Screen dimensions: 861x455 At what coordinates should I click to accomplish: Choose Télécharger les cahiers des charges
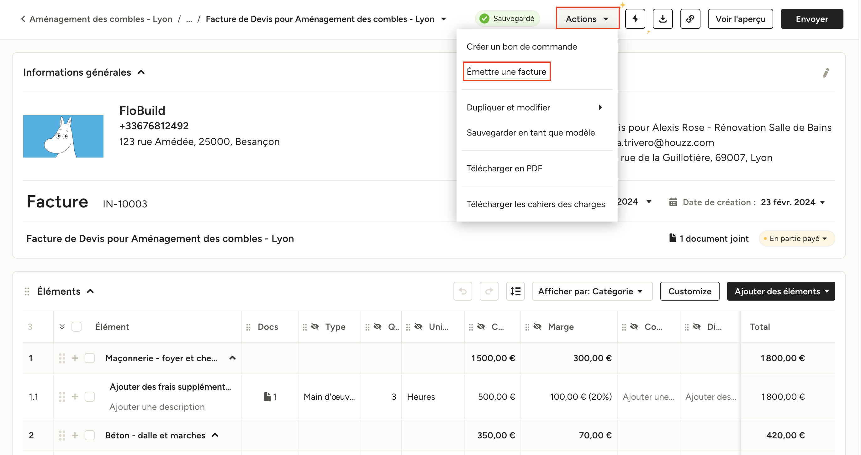[536, 204]
